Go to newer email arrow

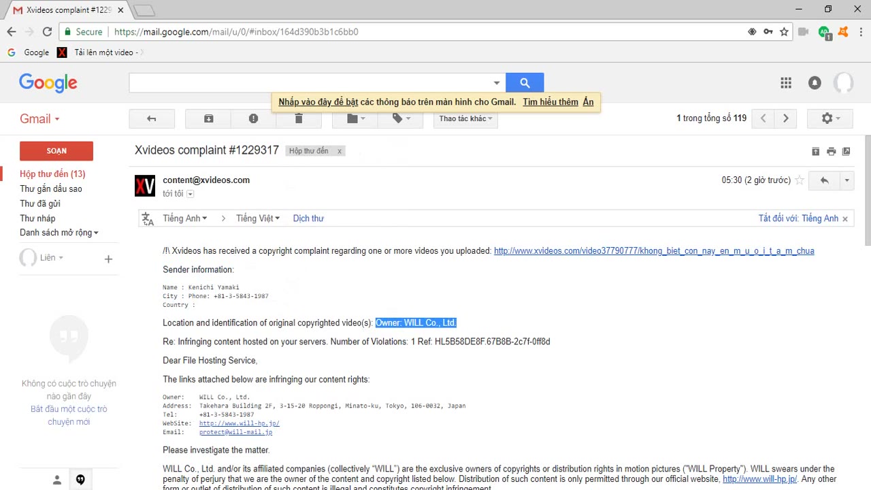(x=763, y=118)
